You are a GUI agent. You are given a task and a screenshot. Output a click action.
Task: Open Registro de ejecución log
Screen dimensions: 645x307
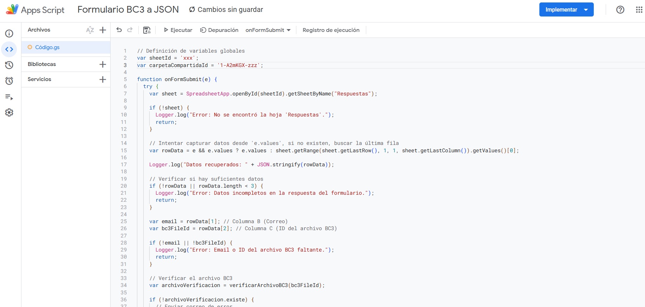[331, 30]
